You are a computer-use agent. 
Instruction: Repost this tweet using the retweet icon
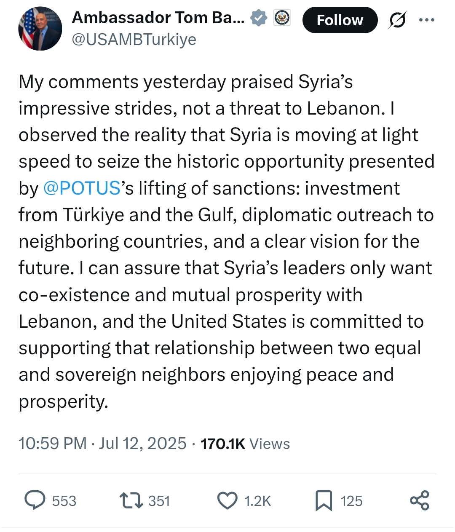[x=131, y=500]
